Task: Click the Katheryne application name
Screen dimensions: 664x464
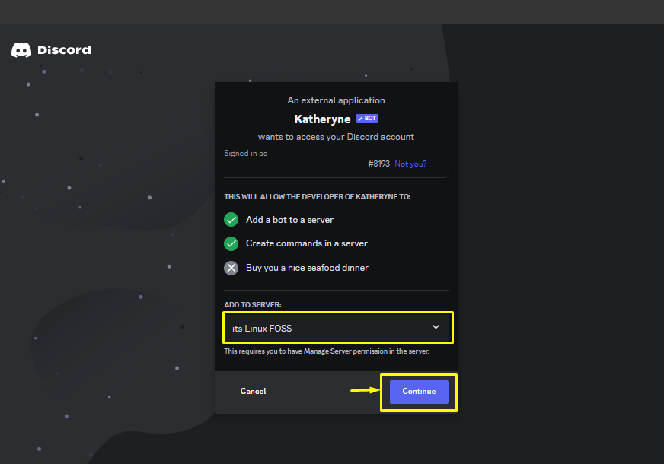Action: (322, 119)
